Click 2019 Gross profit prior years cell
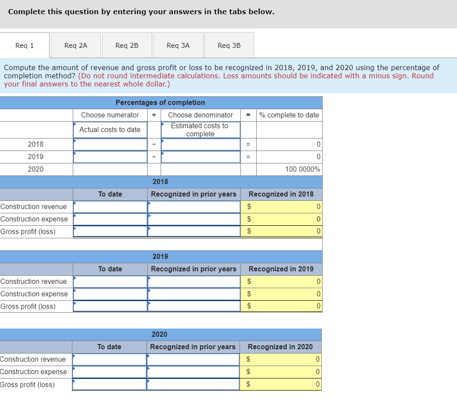Image resolution: width=457 pixels, height=412 pixels. point(194,306)
